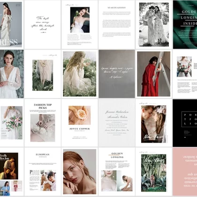The height and width of the screenshot is (197, 197).
Task: Click the DRESS magazine cover page
Action: (x=12, y=24)
